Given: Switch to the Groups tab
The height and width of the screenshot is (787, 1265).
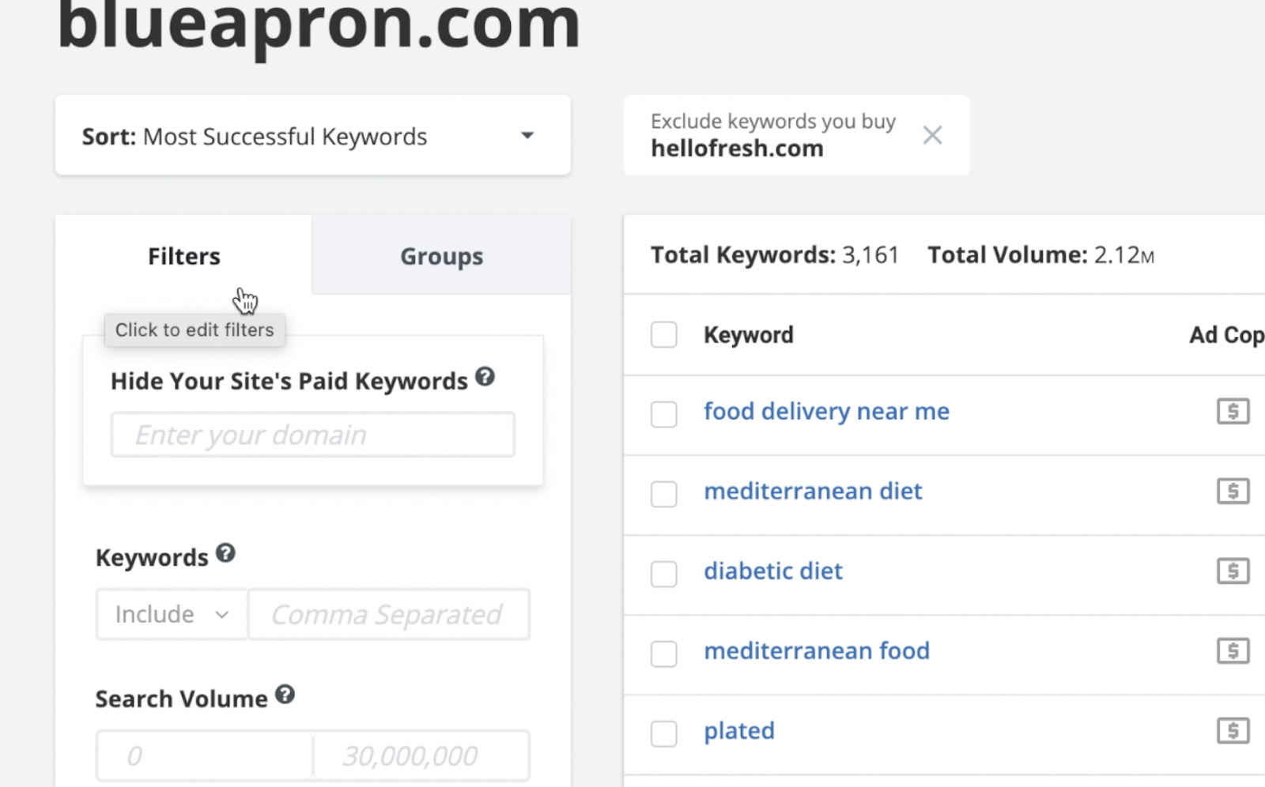Looking at the screenshot, I should tap(441, 256).
